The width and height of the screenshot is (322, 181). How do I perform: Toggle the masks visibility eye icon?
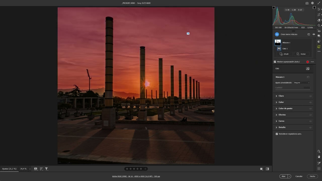pos(314,34)
